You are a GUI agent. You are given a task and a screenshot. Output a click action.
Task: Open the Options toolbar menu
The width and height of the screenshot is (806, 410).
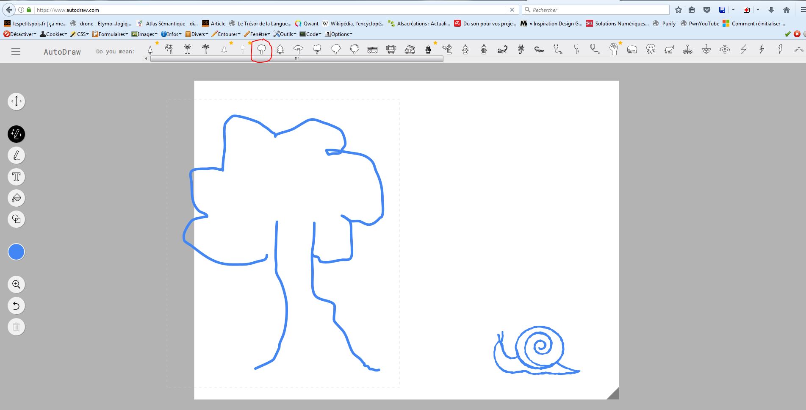point(339,34)
